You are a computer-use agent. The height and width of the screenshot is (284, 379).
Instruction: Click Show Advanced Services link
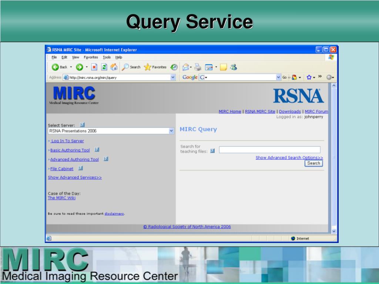75,177
